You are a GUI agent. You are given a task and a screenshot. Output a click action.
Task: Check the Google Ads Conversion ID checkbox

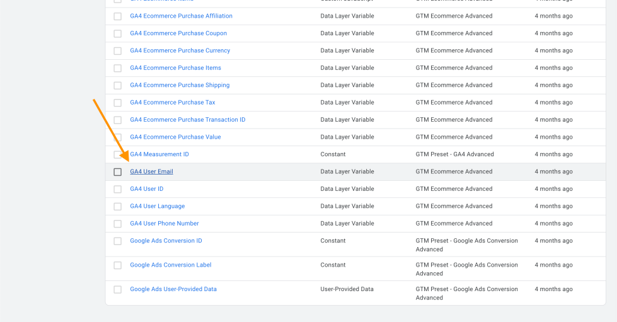[118, 241]
